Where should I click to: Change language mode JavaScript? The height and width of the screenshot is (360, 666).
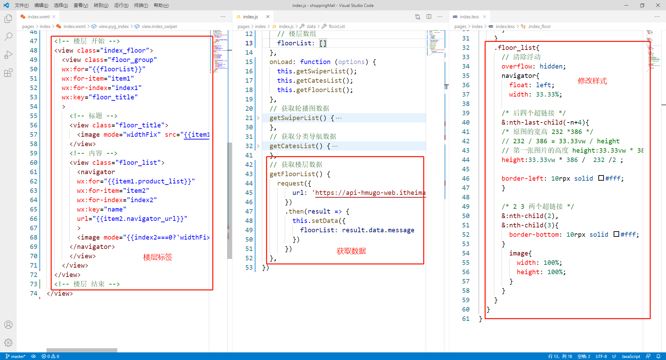point(631,356)
